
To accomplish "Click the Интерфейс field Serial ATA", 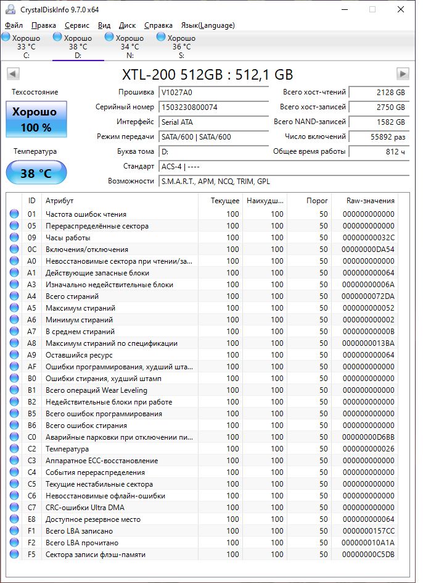I will 213,122.
